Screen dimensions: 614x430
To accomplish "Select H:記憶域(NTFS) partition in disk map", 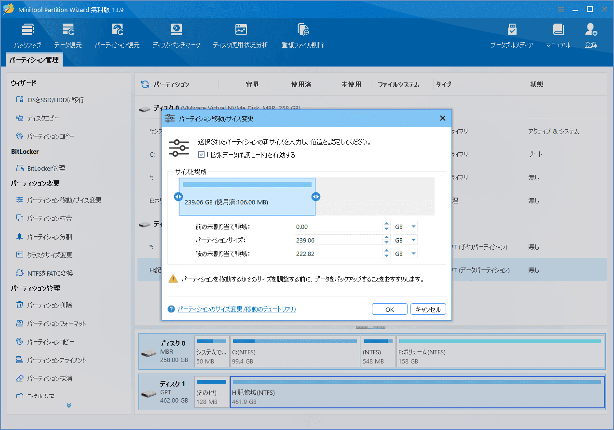I will (x=417, y=392).
